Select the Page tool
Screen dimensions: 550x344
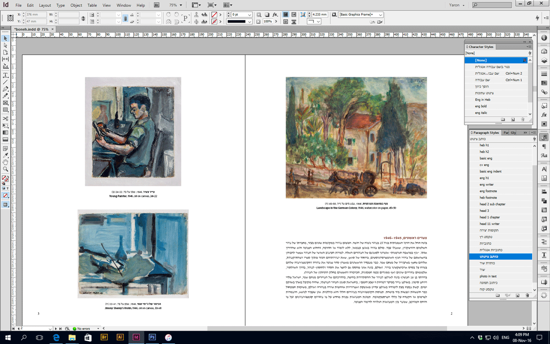click(x=5, y=52)
